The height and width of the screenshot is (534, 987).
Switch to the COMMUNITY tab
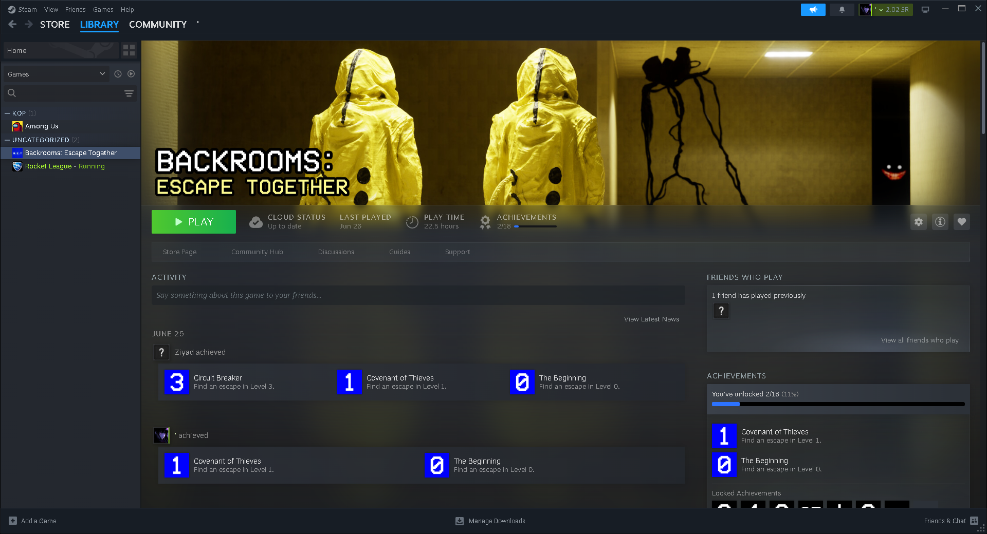158,25
